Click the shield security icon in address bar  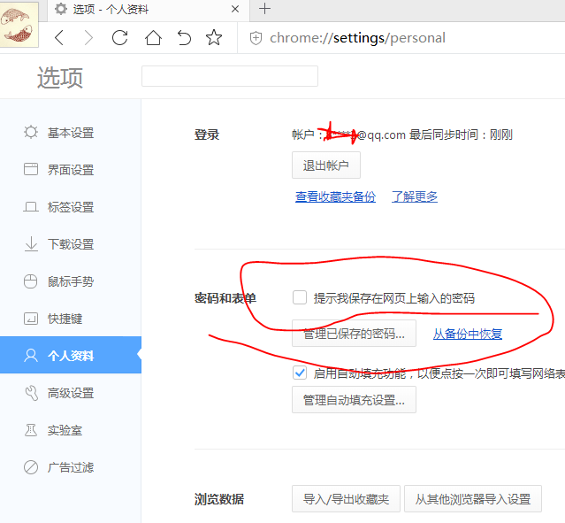click(x=256, y=38)
